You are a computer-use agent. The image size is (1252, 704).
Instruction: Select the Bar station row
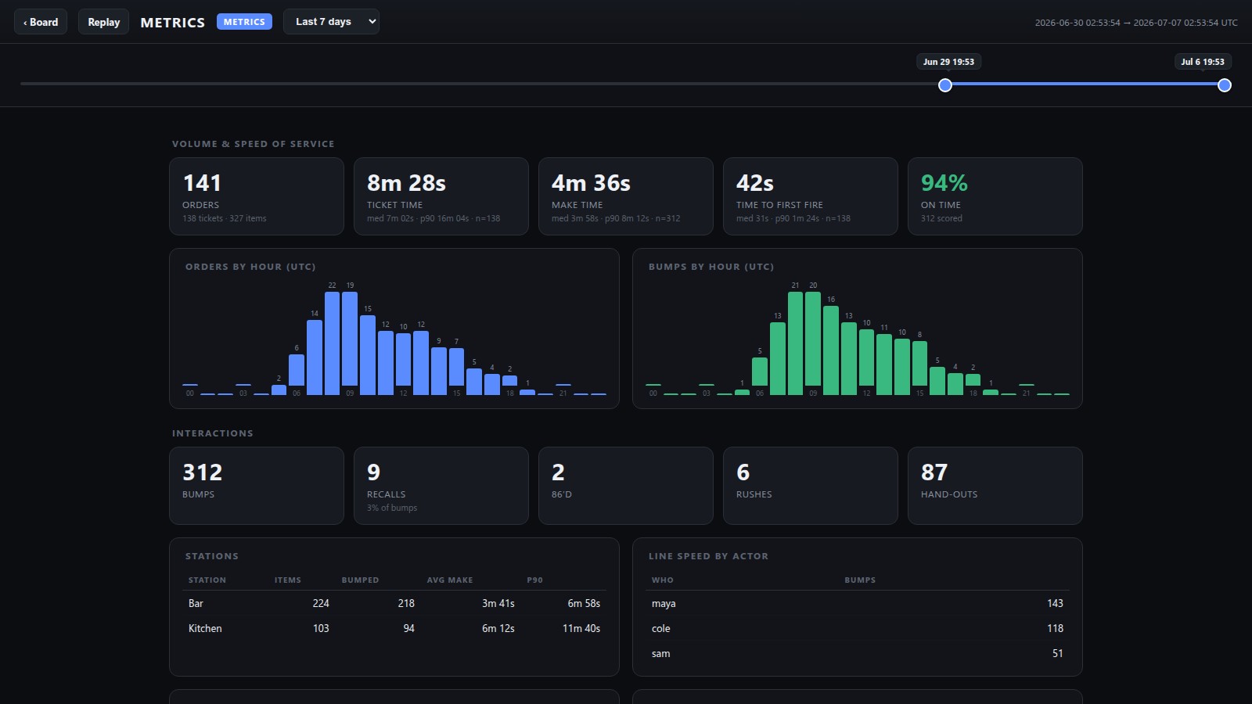click(394, 603)
